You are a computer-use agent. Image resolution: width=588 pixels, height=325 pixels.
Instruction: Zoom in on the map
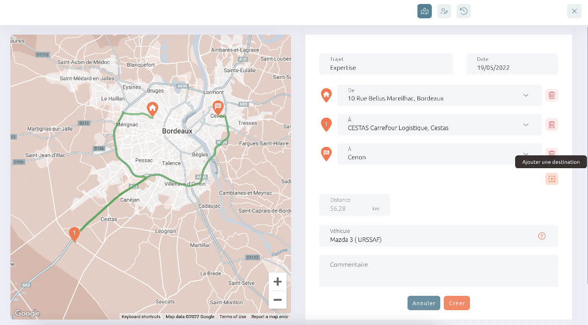pyautogui.click(x=278, y=281)
